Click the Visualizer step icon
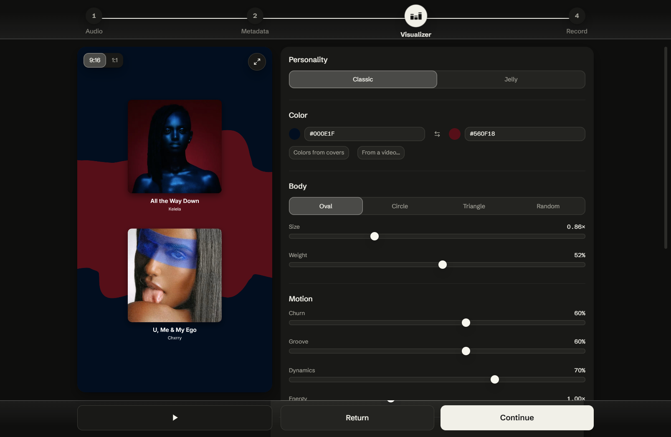Screen dimensions: 671x437 [416, 16]
